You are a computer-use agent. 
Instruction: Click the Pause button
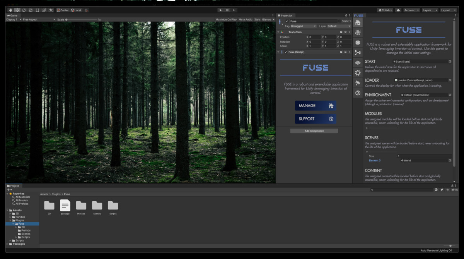227,10
